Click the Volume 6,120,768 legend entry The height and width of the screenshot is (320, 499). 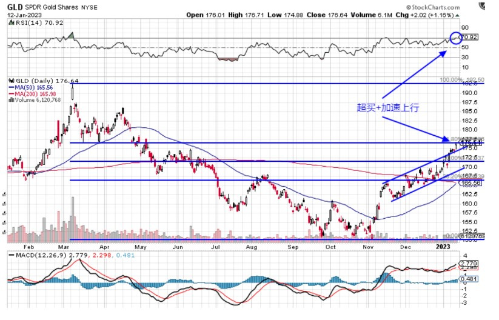pos(38,100)
